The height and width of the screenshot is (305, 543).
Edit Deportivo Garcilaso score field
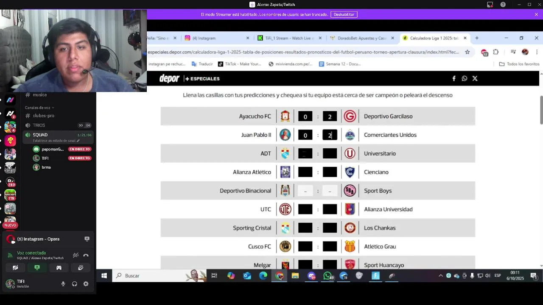tap(330, 116)
